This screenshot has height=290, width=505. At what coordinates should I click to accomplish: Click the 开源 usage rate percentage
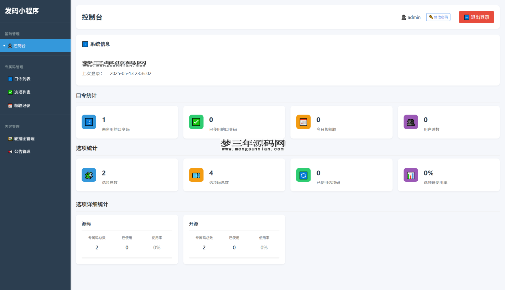[264, 247]
